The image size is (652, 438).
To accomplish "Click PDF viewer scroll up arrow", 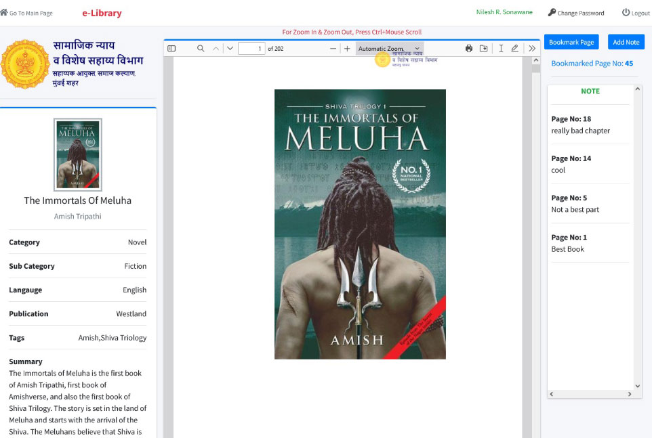I will [x=536, y=61].
